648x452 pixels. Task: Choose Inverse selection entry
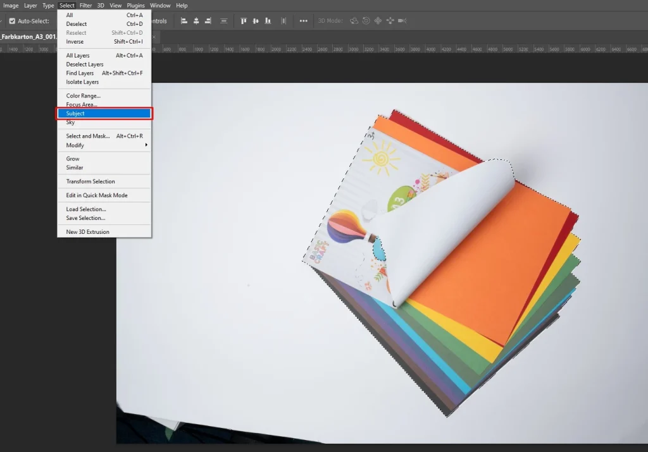pyautogui.click(x=75, y=42)
